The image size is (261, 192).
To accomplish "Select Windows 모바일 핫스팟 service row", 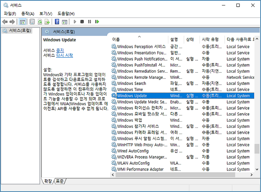I will (183, 114).
